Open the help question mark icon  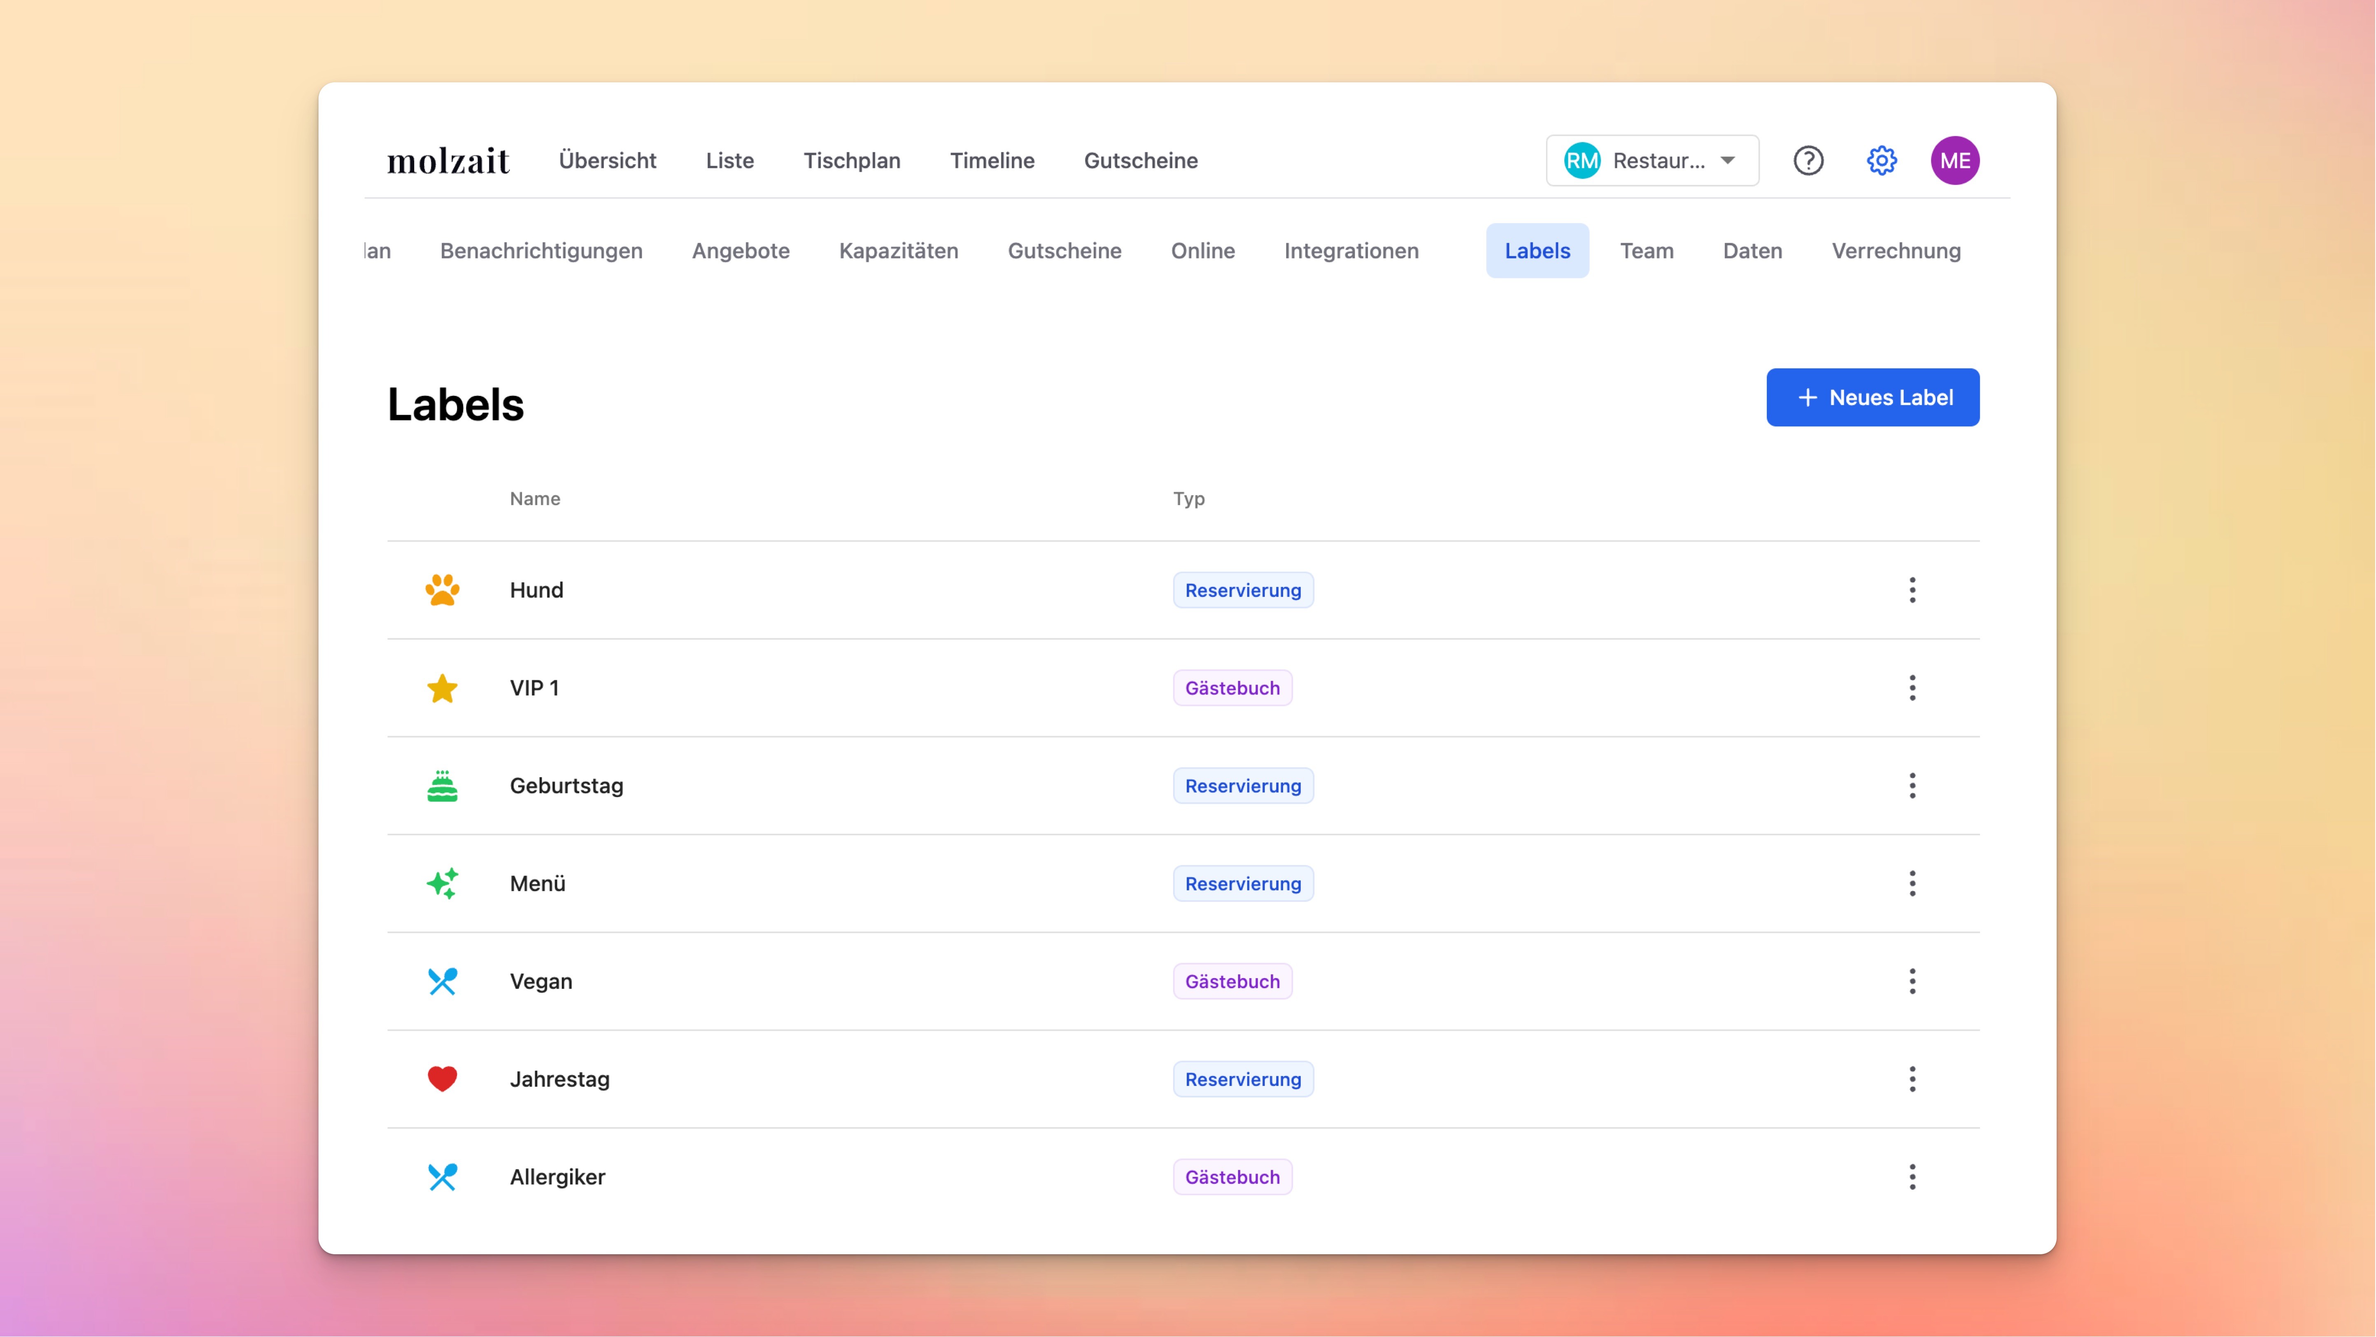(x=1808, y=161)
